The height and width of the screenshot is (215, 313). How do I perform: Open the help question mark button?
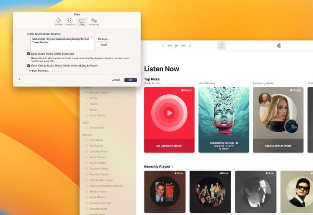click(19, 80)
